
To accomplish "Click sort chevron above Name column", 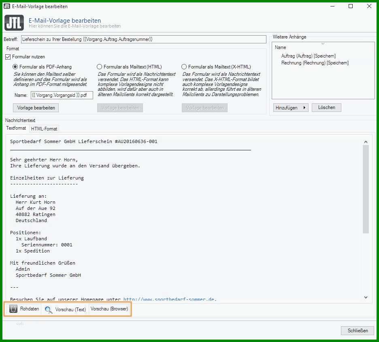I will tap(323, 44).
